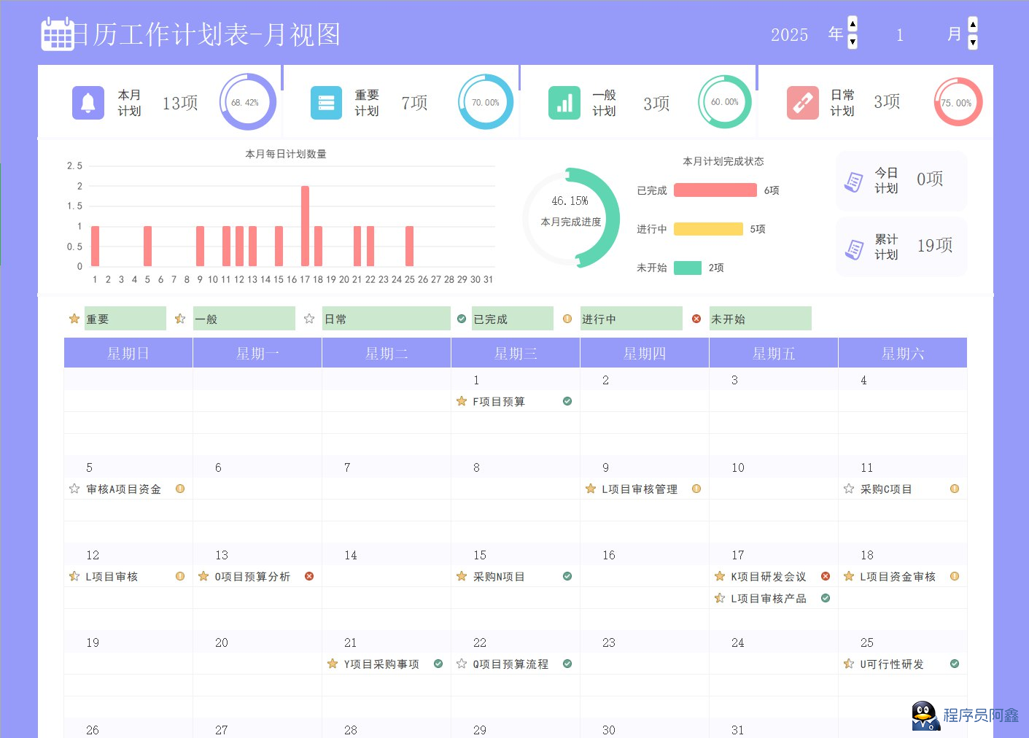
Task: Click the legend half star next to 一般
Action: coord(180,319)
